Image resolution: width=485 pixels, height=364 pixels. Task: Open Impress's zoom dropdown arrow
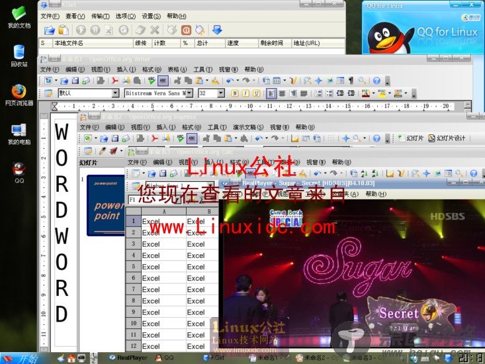pos(365,138)
